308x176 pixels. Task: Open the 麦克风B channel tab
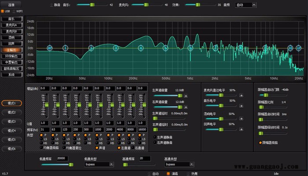11,31
